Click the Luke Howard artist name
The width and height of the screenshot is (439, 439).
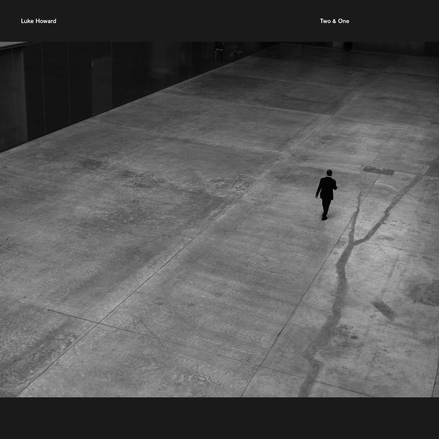coord(38,21)
